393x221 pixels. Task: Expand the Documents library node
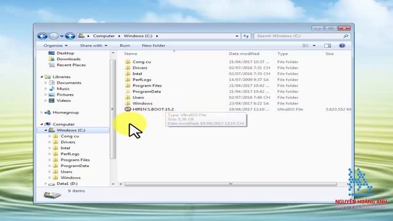[45, 83]
